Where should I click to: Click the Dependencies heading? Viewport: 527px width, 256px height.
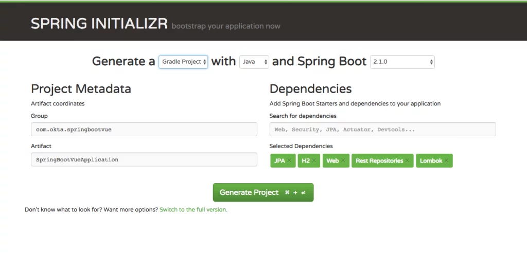pos(310,89)
